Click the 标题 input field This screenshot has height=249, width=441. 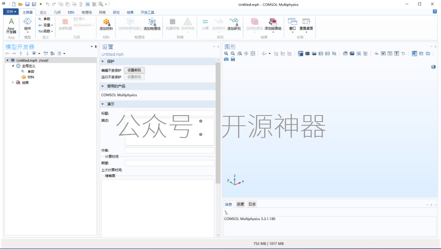tap(169, 113)
